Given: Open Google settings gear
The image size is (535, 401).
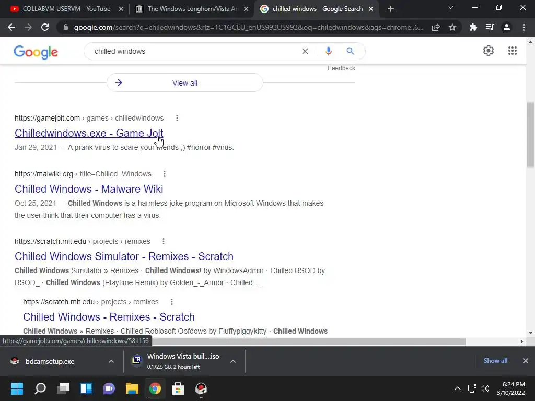Looking at the screenshot, I should tap(489, 51).
